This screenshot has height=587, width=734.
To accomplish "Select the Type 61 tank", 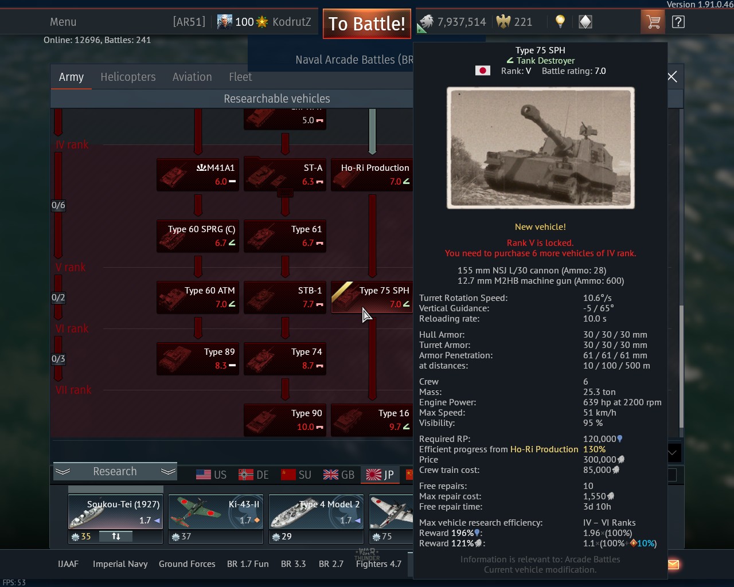I will [285, 236].
